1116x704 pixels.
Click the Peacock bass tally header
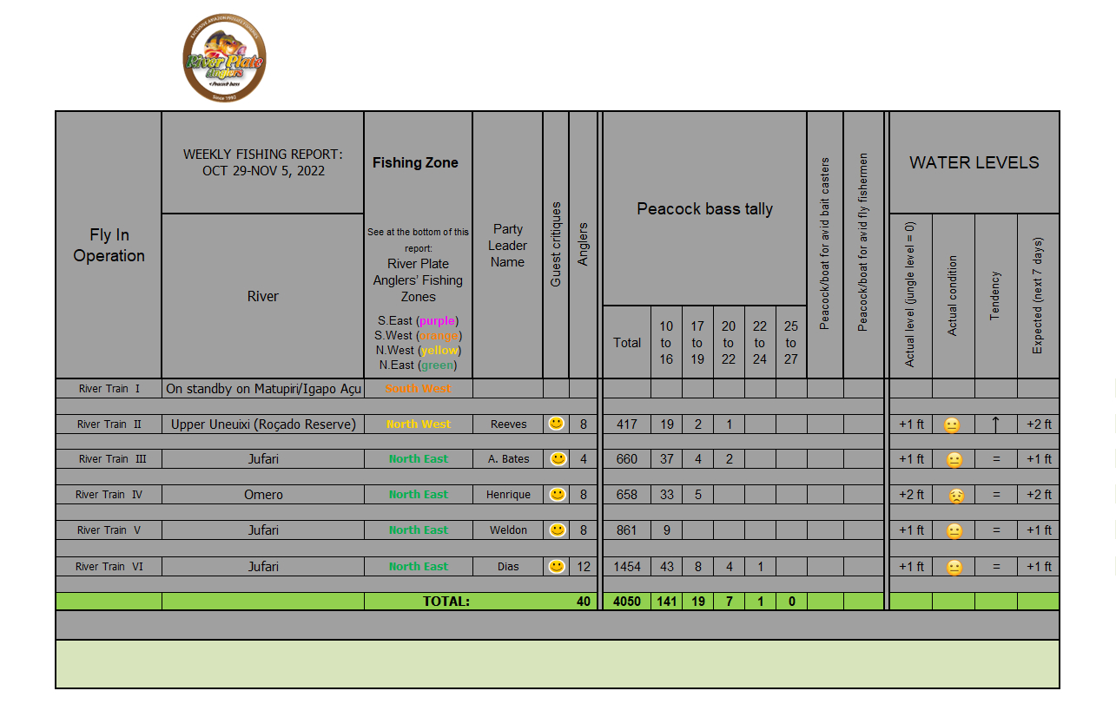pyautogui.click(x=704, y=208)
